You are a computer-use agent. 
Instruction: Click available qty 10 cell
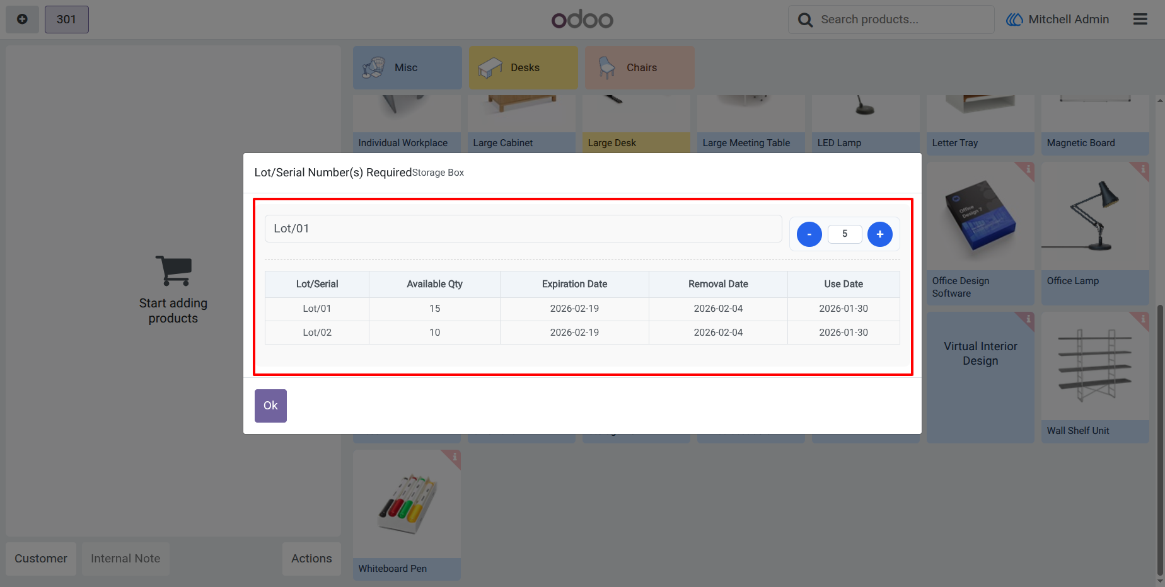click(435, 333)
